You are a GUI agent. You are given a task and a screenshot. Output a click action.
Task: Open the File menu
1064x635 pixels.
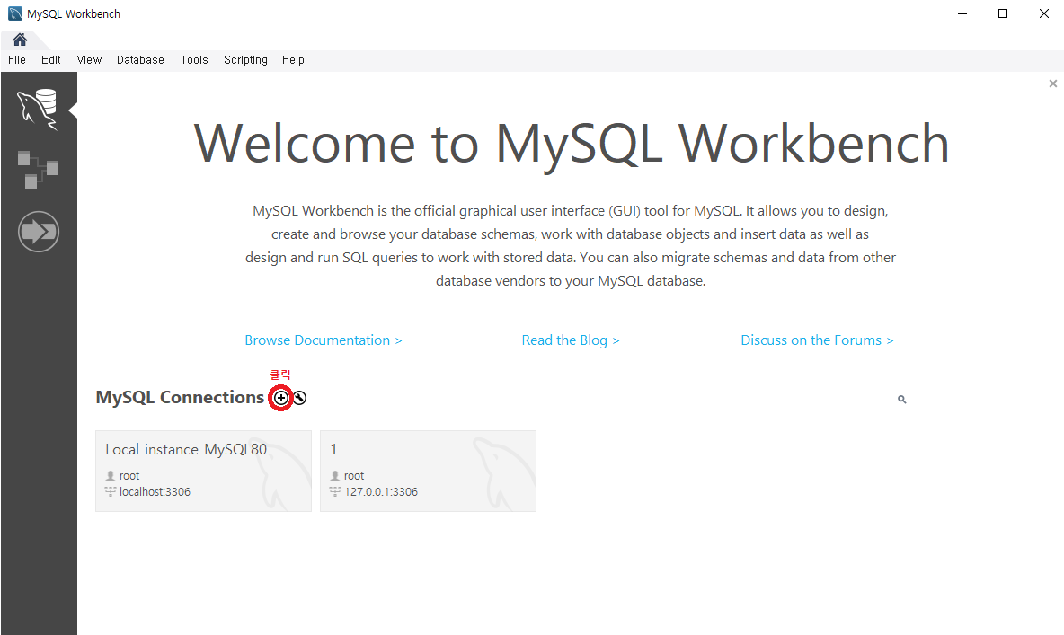[17, 59]
